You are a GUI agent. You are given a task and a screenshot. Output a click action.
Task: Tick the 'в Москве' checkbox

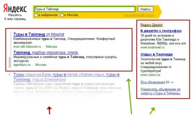(62, 15)
